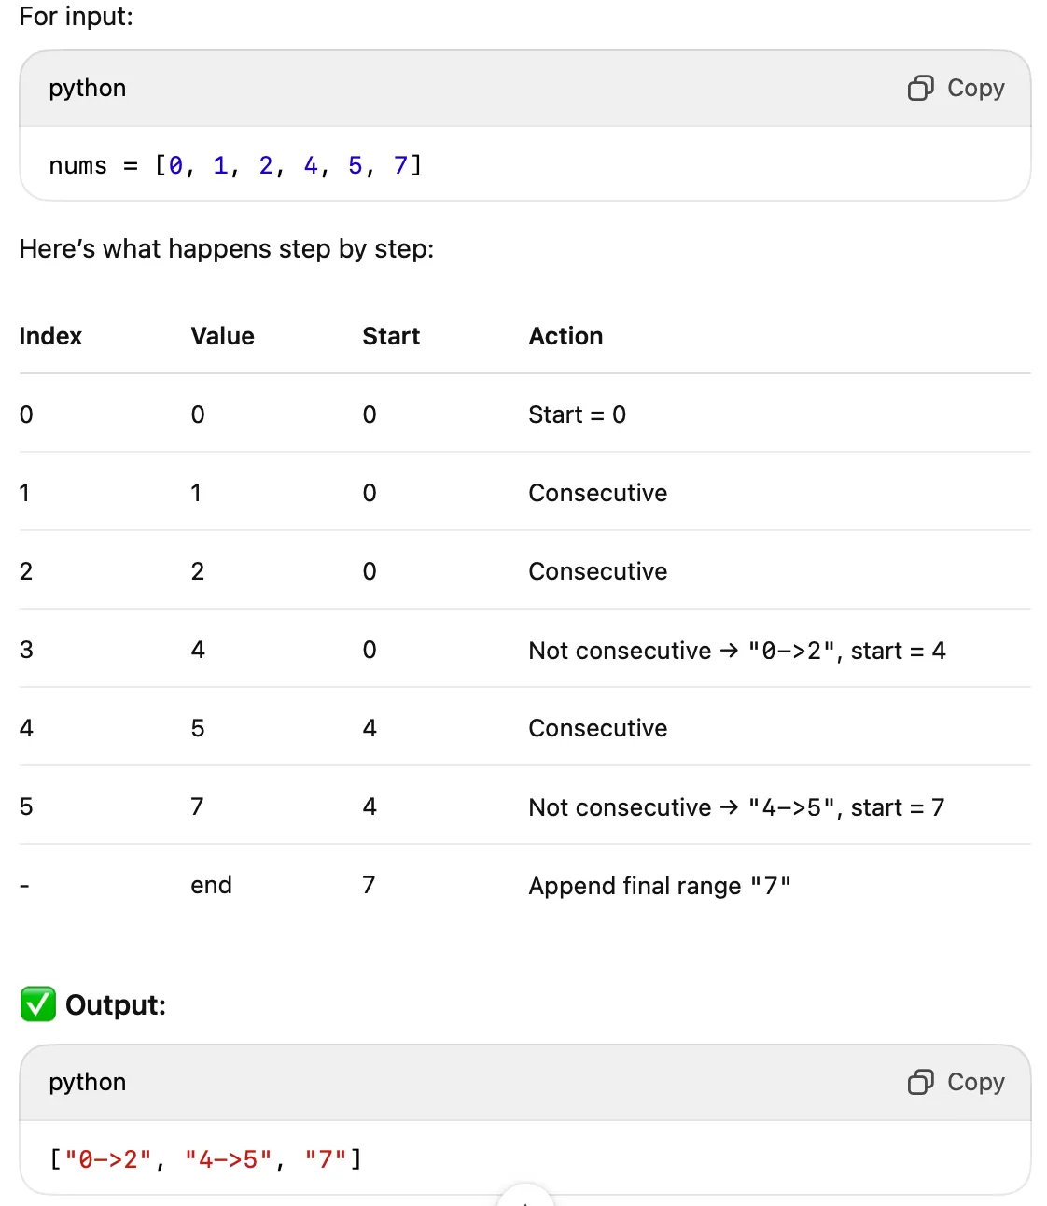Viewport: 1047px width, 1206px height.
Task: Click the Value column header
Action: (222, 336)
